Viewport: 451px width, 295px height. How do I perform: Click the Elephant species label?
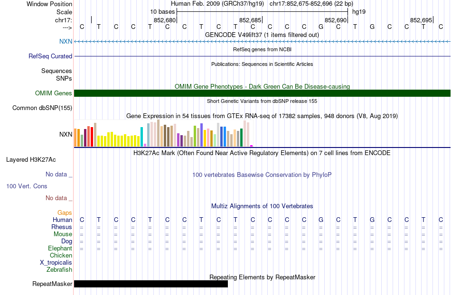point(60,248)
